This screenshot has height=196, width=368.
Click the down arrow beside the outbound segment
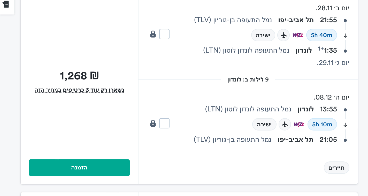(345, 36)
